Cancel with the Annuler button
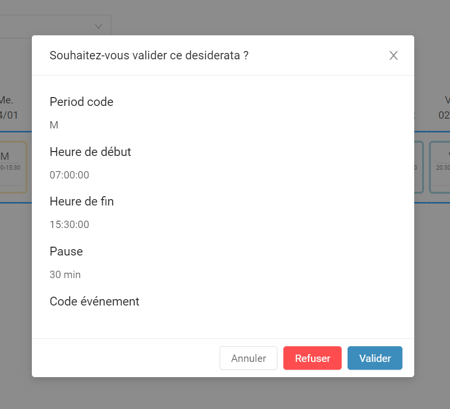Screen dimensions: 450x409 click(x=249, y=358)
